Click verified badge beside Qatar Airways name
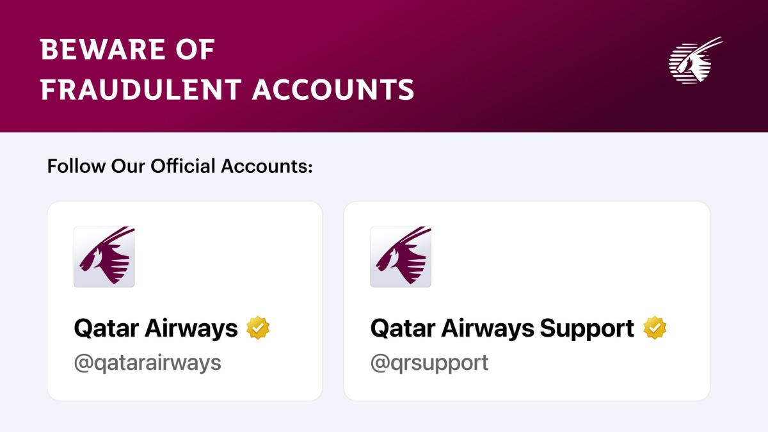768x432 pixels. pyautogui.click(x=259, y=328)
